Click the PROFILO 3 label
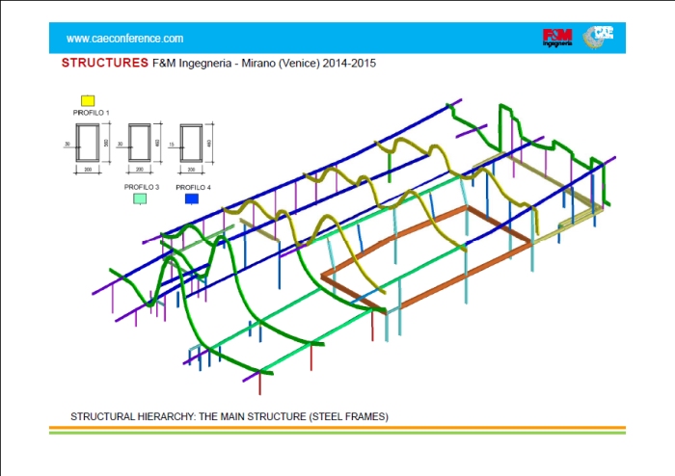The image size is (675, 476). pyautogui.click(x=142, y=186)
